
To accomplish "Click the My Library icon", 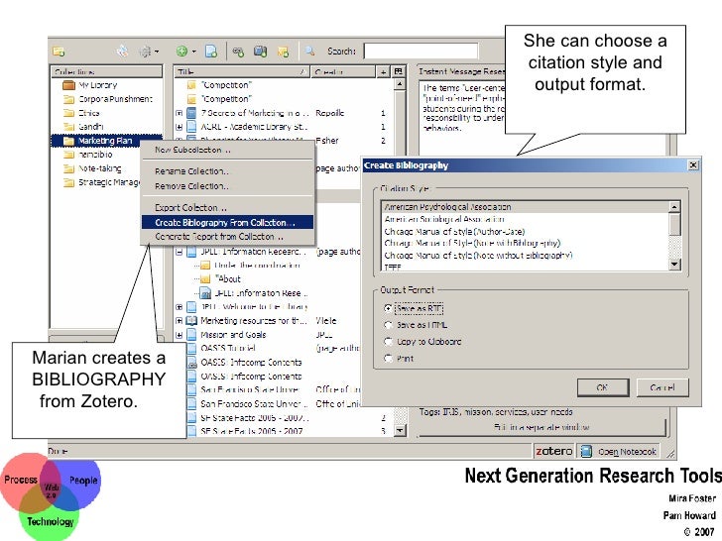I will click(68, 85).
